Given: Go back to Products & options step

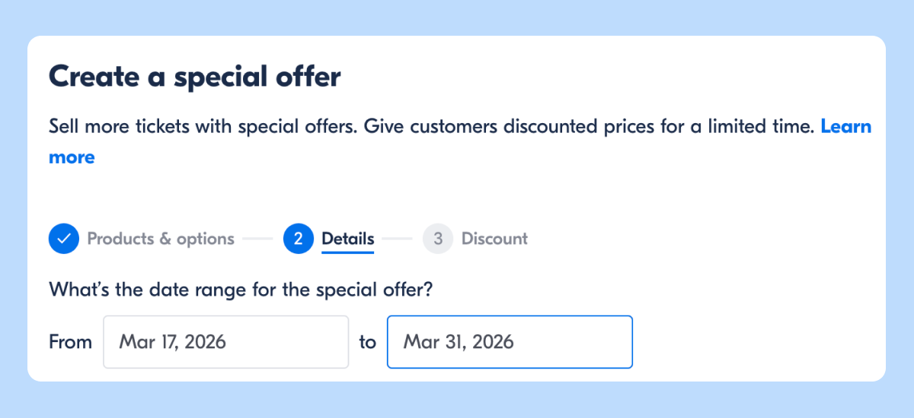Looking at the screenshot, I should coord(161,239).
